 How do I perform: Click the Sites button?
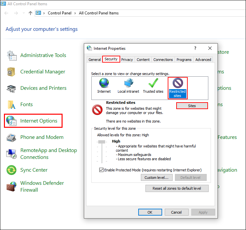click(192, 106)
